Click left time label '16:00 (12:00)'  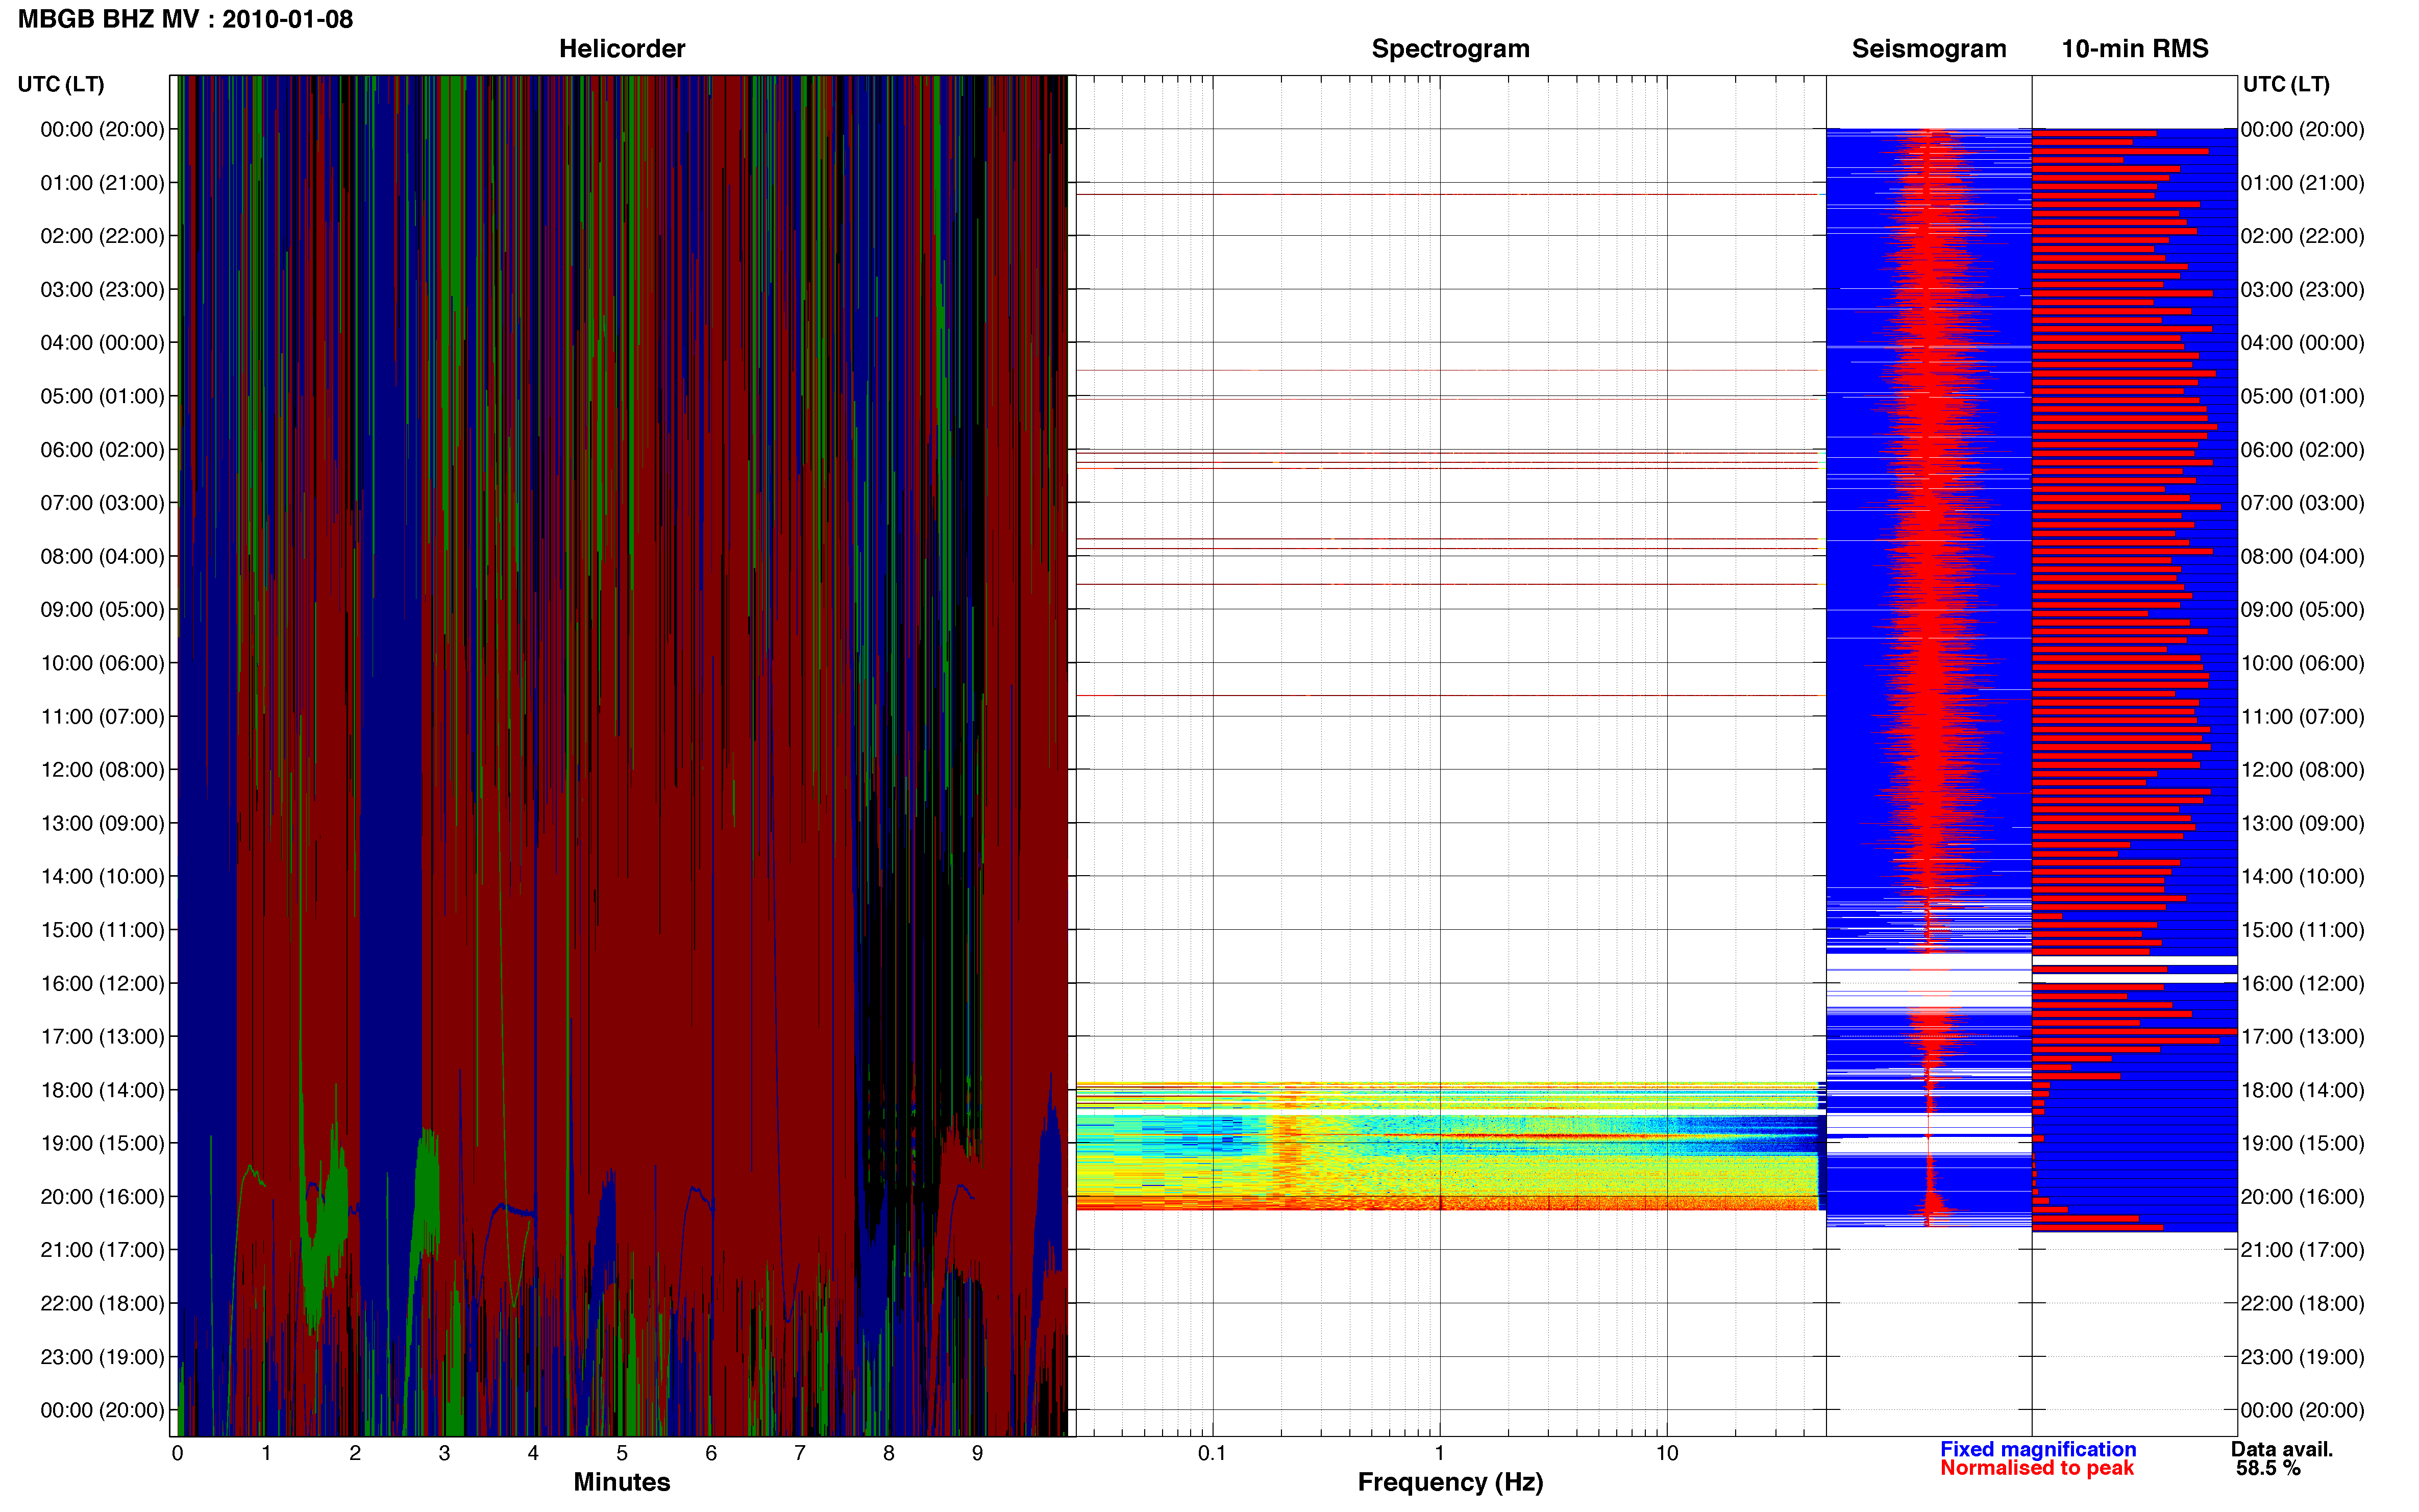tap(102, 983)
